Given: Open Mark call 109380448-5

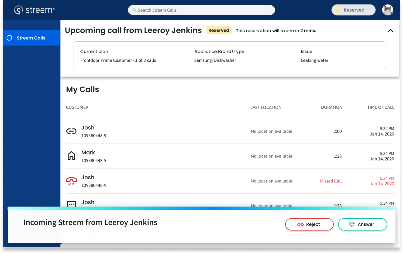Looking at the screenshot, I should tap(230, 156).
